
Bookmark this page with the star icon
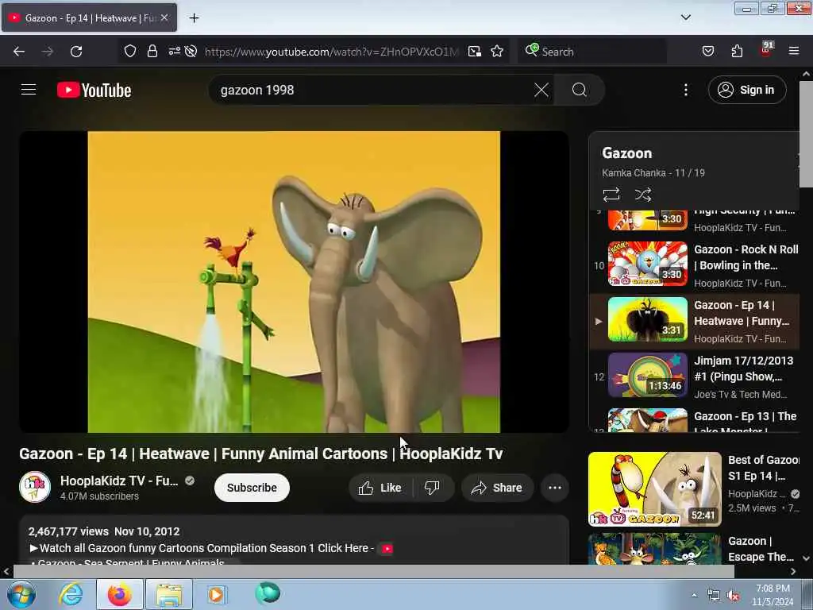497,52
